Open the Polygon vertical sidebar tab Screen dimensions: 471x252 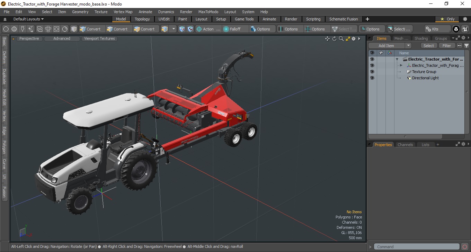[x=4, y=147]
